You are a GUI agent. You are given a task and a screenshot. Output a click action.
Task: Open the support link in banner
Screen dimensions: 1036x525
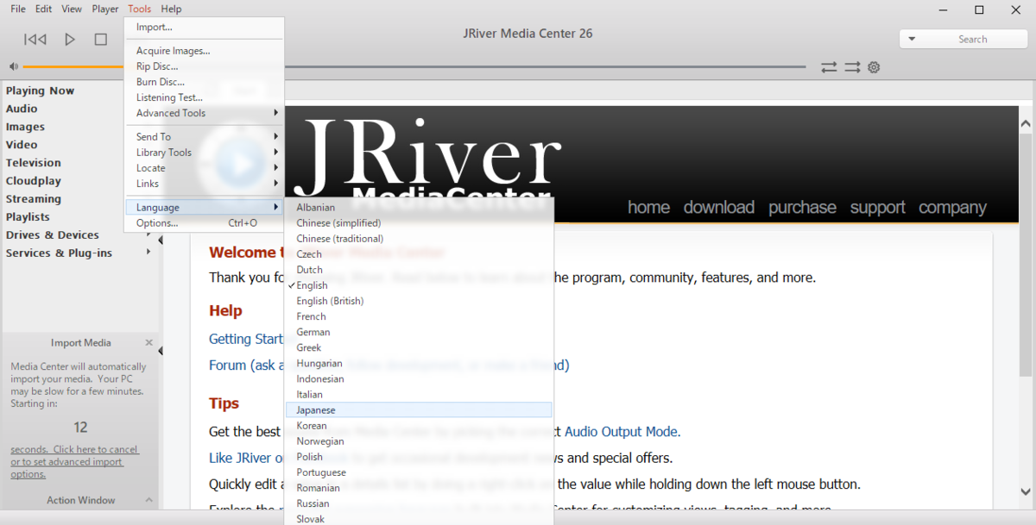(x=877, y=208)
